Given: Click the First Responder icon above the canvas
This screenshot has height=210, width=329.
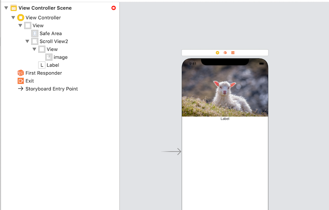Looking at the screenshot, I should pyautogui.click(x=225, y=52).
